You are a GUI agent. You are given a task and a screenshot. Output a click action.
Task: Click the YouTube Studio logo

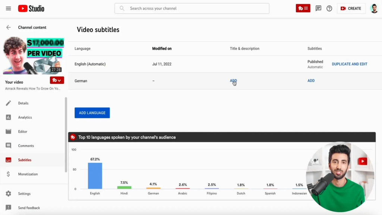31,8
